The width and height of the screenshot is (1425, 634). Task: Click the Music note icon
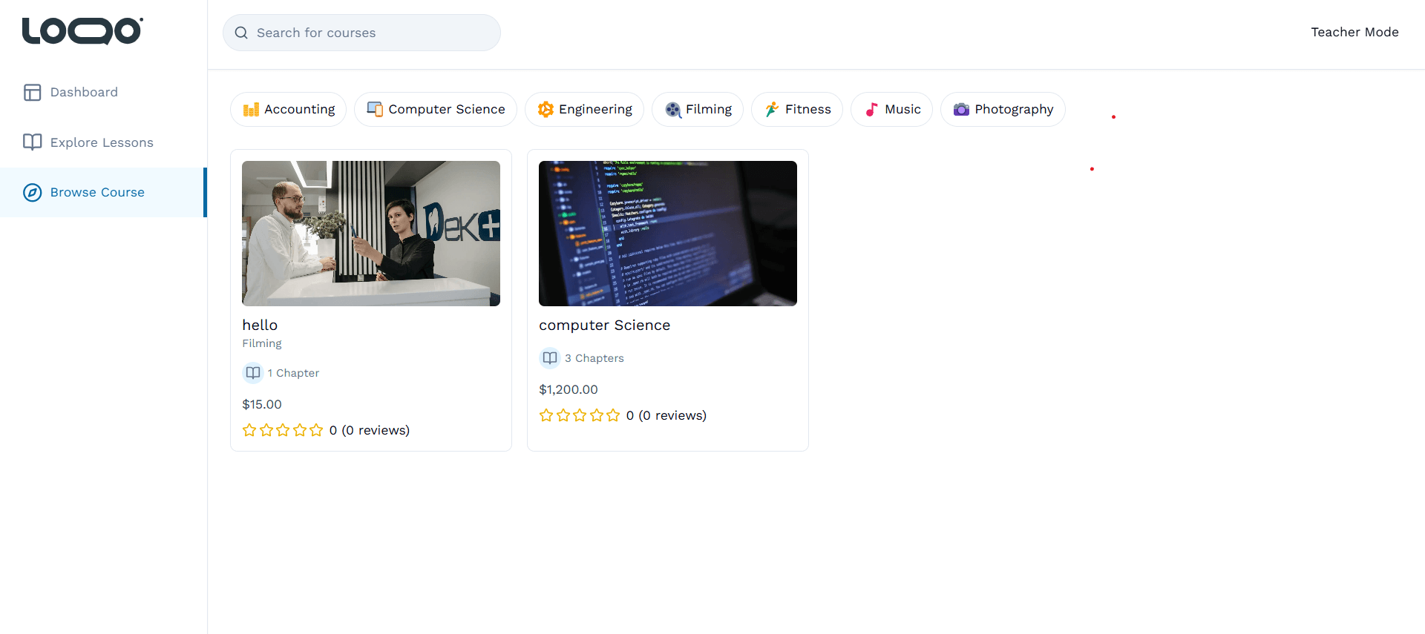(871, 110)
